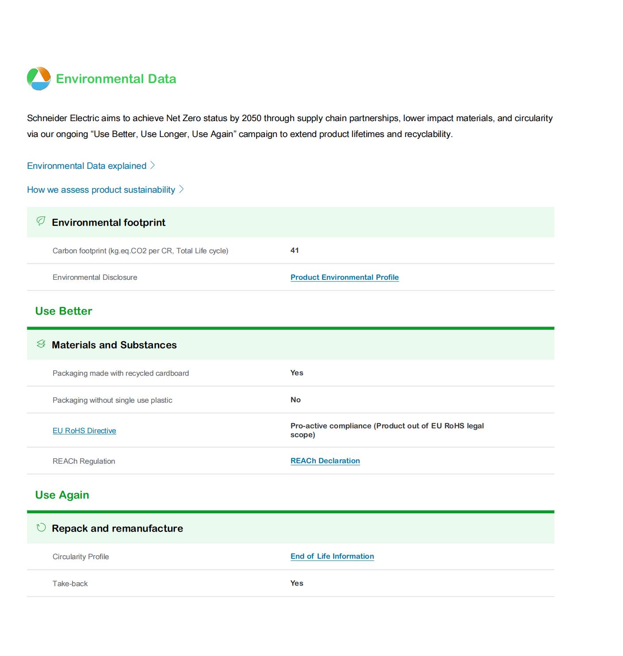Screen dimensions: 623x656
Task: Open the Product Environmental Profile link
Action: [344, 277]
